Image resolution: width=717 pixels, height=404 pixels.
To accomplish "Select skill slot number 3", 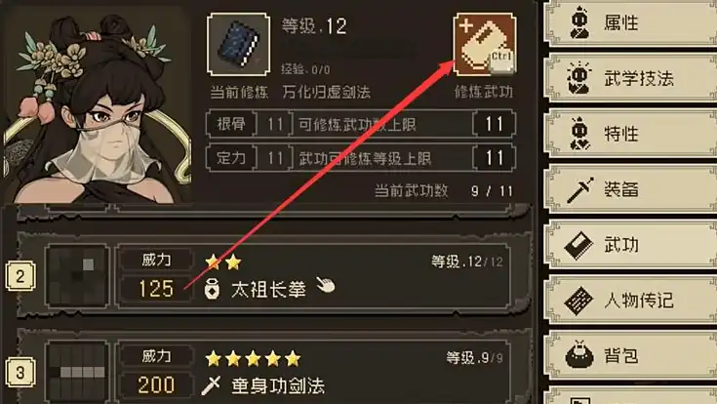I will click(20, 372).
